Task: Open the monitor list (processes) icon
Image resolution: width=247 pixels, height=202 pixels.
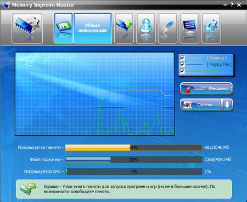Action: [x=189, y=28]
